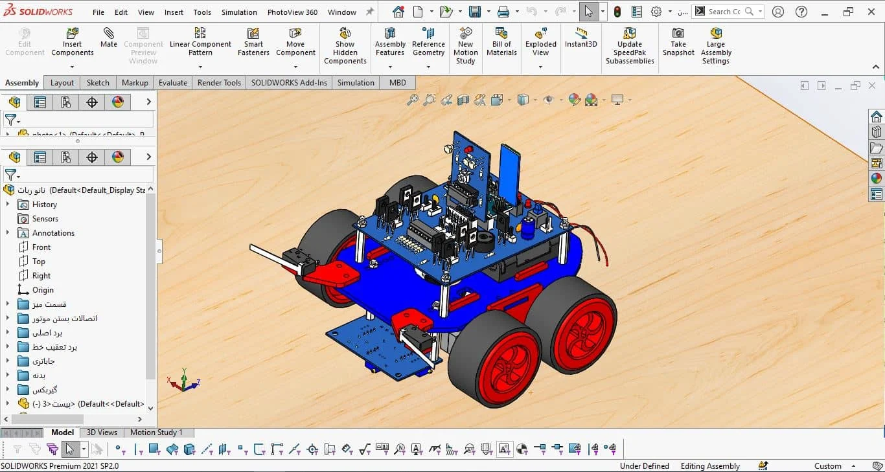Open the Save icon's dropdown arrow
This screenshot has height=472, width=885.
[487, 12]
